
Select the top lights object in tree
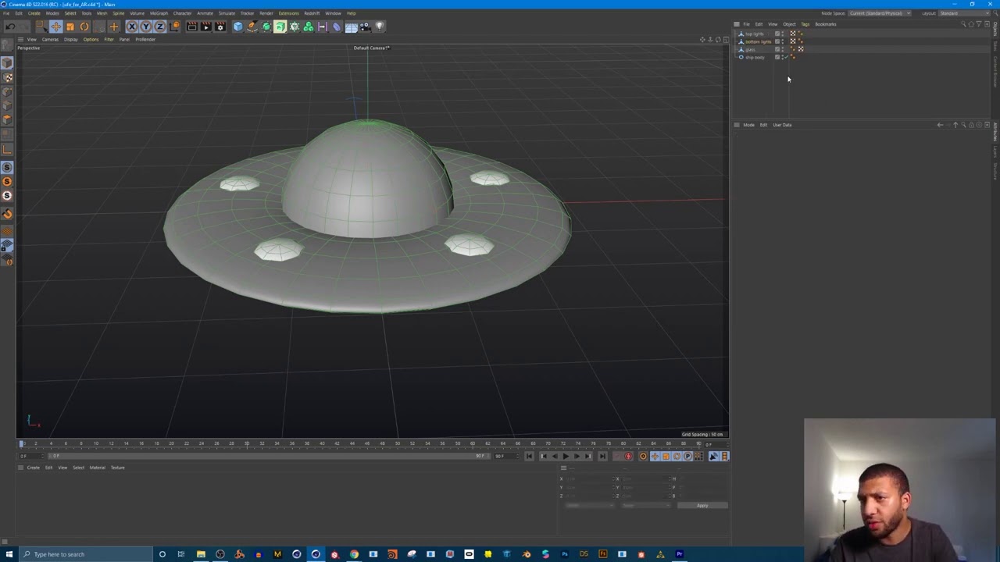point(754,34)
